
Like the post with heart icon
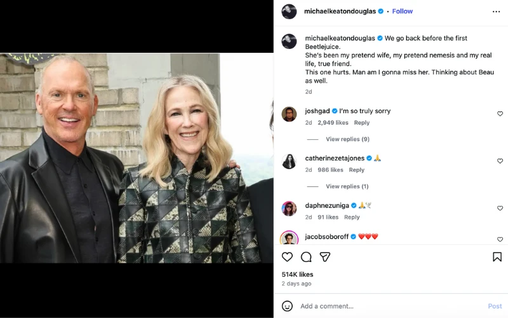click(x=287, y=257)
